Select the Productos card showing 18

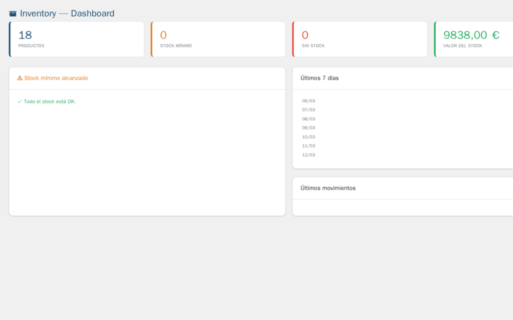76,39
